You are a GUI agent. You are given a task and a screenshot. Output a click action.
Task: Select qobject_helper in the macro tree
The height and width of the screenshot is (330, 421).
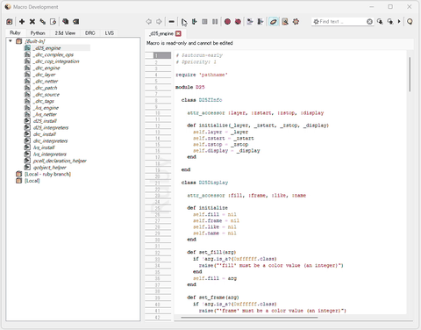coord(50,168)
